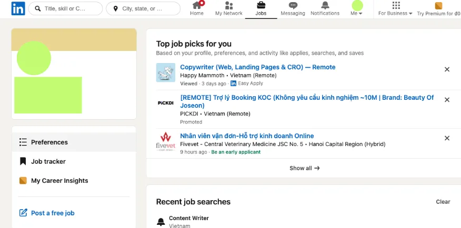Open Copywriter (Web, Landing Pages & CRO) job
Screen dimensions: 461x228
click(257, 67)
